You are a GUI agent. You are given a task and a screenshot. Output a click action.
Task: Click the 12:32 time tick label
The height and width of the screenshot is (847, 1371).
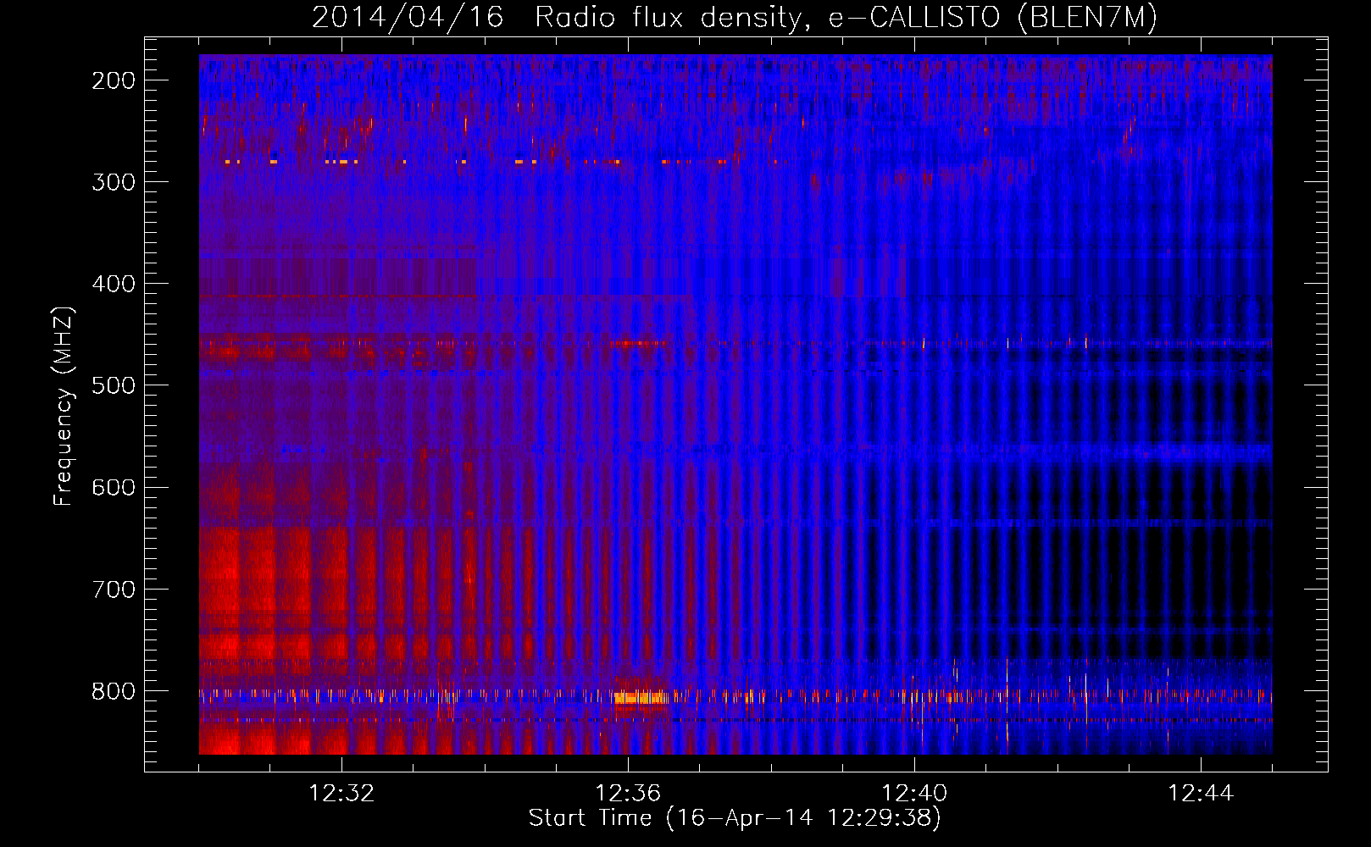pyautogui.click(x=341, y=794)
